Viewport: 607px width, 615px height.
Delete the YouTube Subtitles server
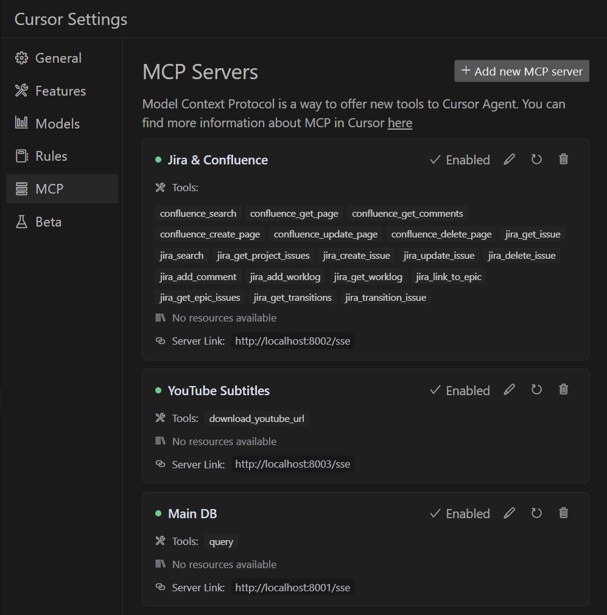pyautogui.click(x=564, y=390)
